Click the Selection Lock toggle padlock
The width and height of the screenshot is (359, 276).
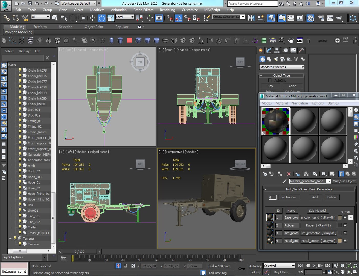[x=126, y=266]
